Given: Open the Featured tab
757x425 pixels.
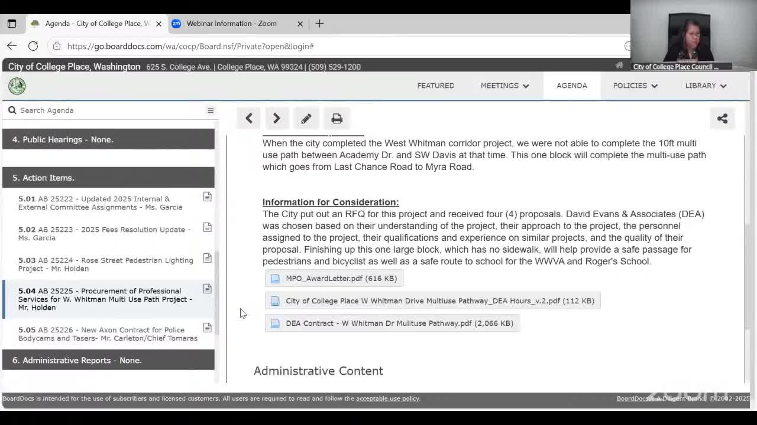Looking at the screenshot, I should tap(436, 86).
